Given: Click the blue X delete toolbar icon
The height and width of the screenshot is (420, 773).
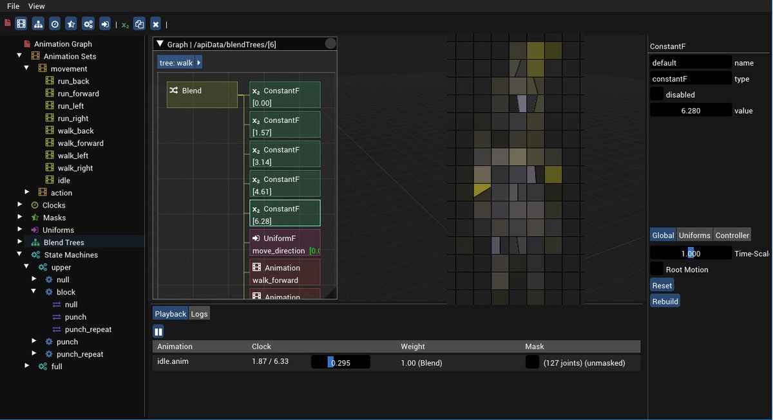Looking at the screenshot, I should [x=156, y=24].
